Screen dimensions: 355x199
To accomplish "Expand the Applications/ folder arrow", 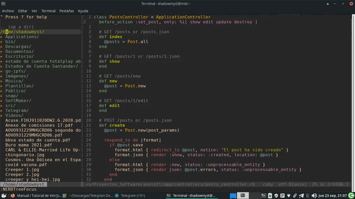I will pyautogui.click(x=1, y=37).
